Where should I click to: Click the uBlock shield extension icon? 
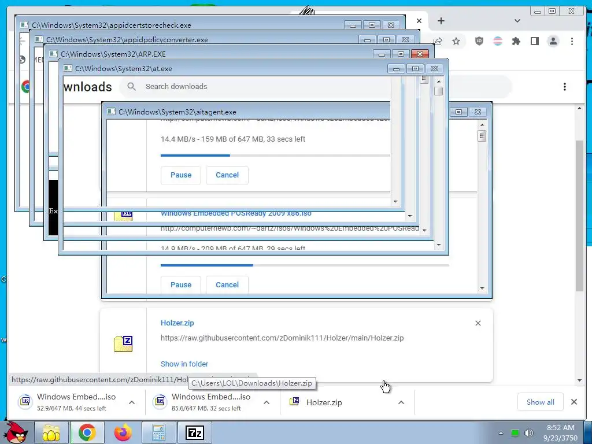pos(479,41)
